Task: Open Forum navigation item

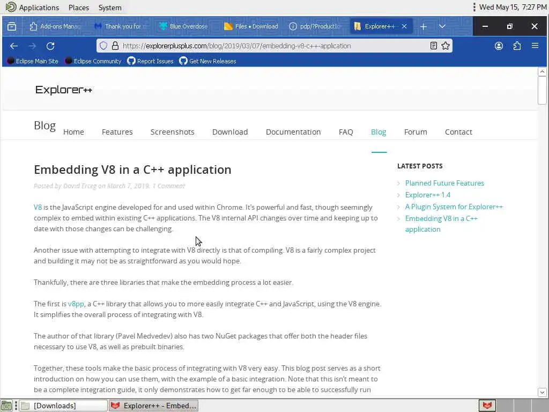Action: tap(416, 132)
